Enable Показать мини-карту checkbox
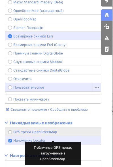 (10, 99)
